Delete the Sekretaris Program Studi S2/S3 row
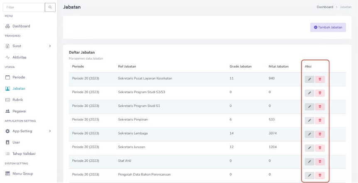The width and height of the screenshot is (358, 183). click(x=320, y=93)
